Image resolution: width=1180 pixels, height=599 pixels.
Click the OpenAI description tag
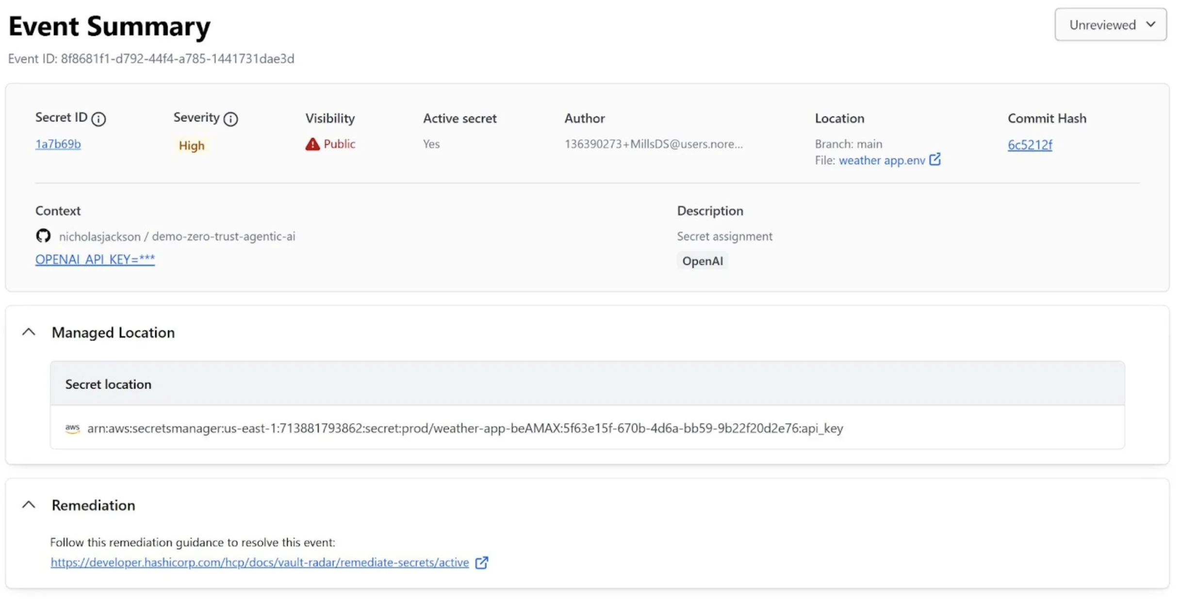702,261
